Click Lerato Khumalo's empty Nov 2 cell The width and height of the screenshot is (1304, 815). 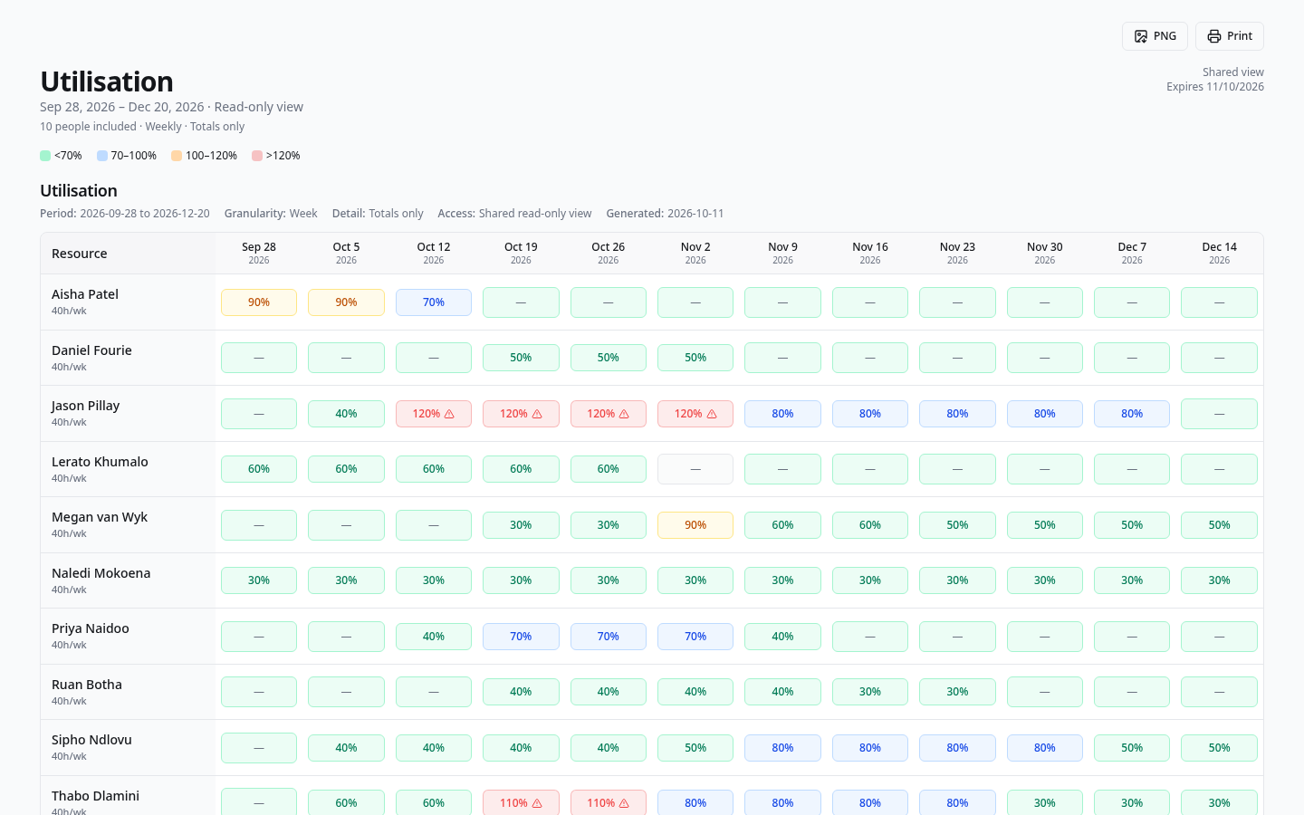[x=695, y=469]
